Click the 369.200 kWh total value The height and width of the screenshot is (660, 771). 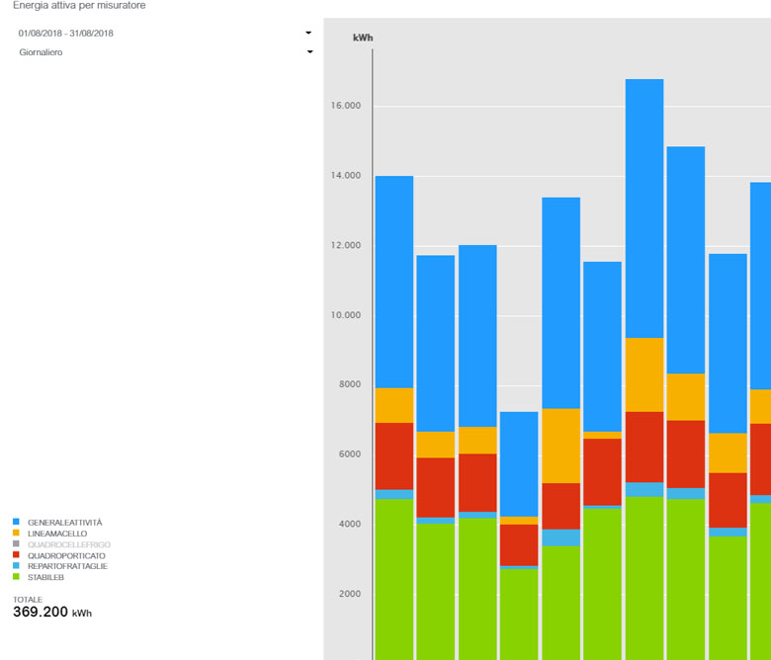tap(52, 612)
